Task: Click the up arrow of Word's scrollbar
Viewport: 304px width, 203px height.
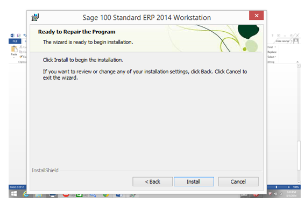Action: pyautogui.click(x=299, y=66)
